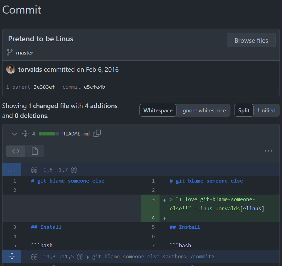The image size is (282, 266).
Task: Expand lines at the -19,3 hunk
Action: coord(12,256)
